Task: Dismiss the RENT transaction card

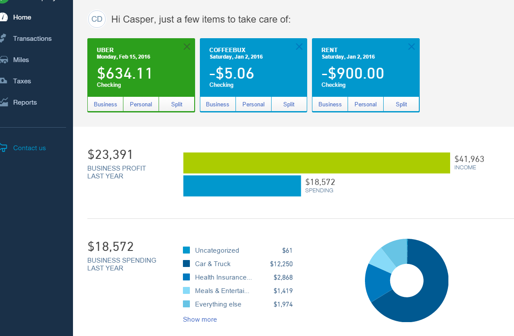Action: 411,46
